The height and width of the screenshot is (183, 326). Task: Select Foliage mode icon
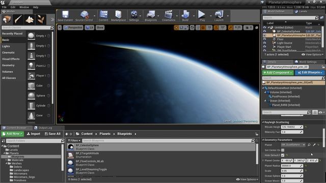point(41,19)
